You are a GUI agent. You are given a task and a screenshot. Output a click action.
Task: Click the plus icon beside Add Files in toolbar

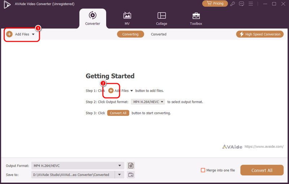(9, 34)
